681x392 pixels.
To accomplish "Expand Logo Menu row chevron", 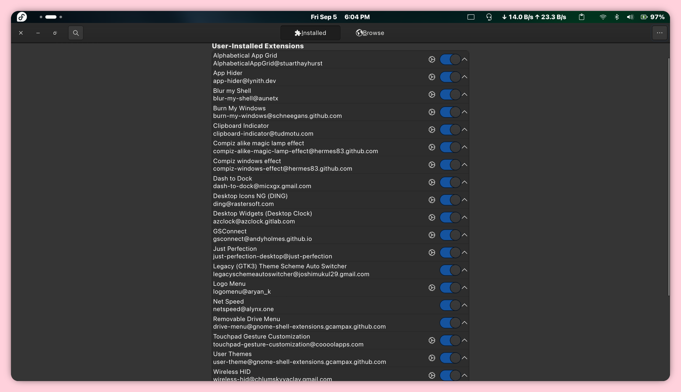I will [x=464, y=287].
